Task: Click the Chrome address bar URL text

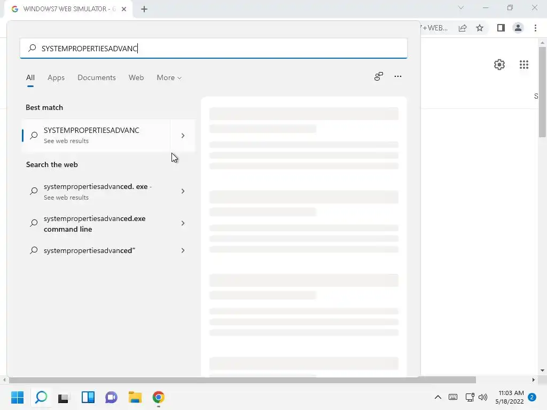Action: (434, 28)
